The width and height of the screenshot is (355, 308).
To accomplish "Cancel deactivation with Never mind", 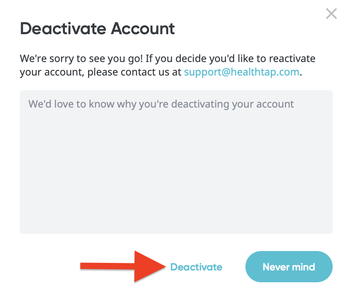I will pyautogui.click(x=289, y=267).
